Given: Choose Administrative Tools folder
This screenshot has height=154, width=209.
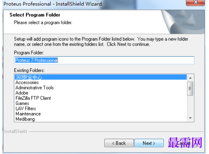Looking at the screenshot, I should 100,88.
